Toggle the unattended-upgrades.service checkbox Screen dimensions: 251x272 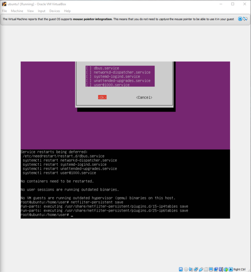[x=89, y=81]
